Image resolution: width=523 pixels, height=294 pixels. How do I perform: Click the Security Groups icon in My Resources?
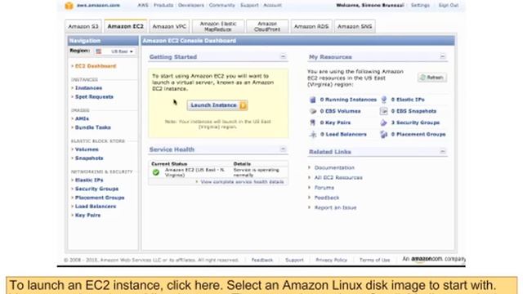click(x=384, y=122)
